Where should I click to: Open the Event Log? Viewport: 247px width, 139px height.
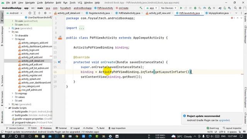tap(213, 128)
